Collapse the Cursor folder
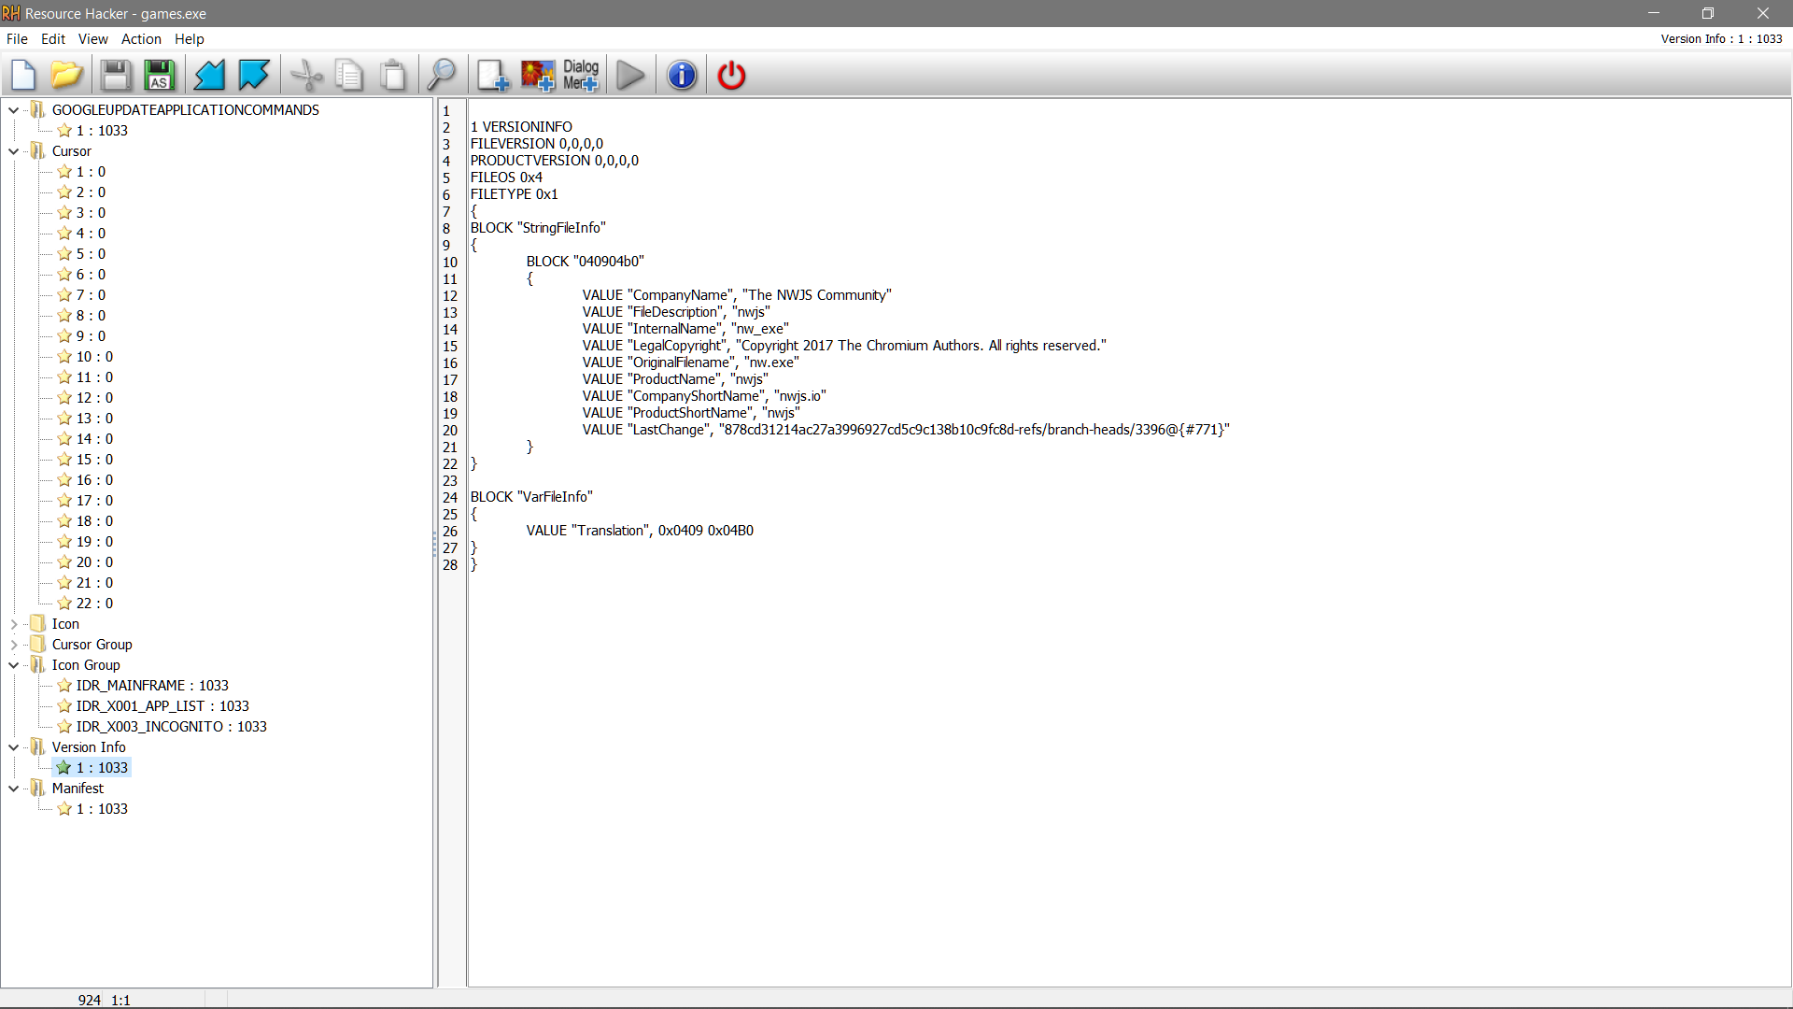 click(13, 151)
